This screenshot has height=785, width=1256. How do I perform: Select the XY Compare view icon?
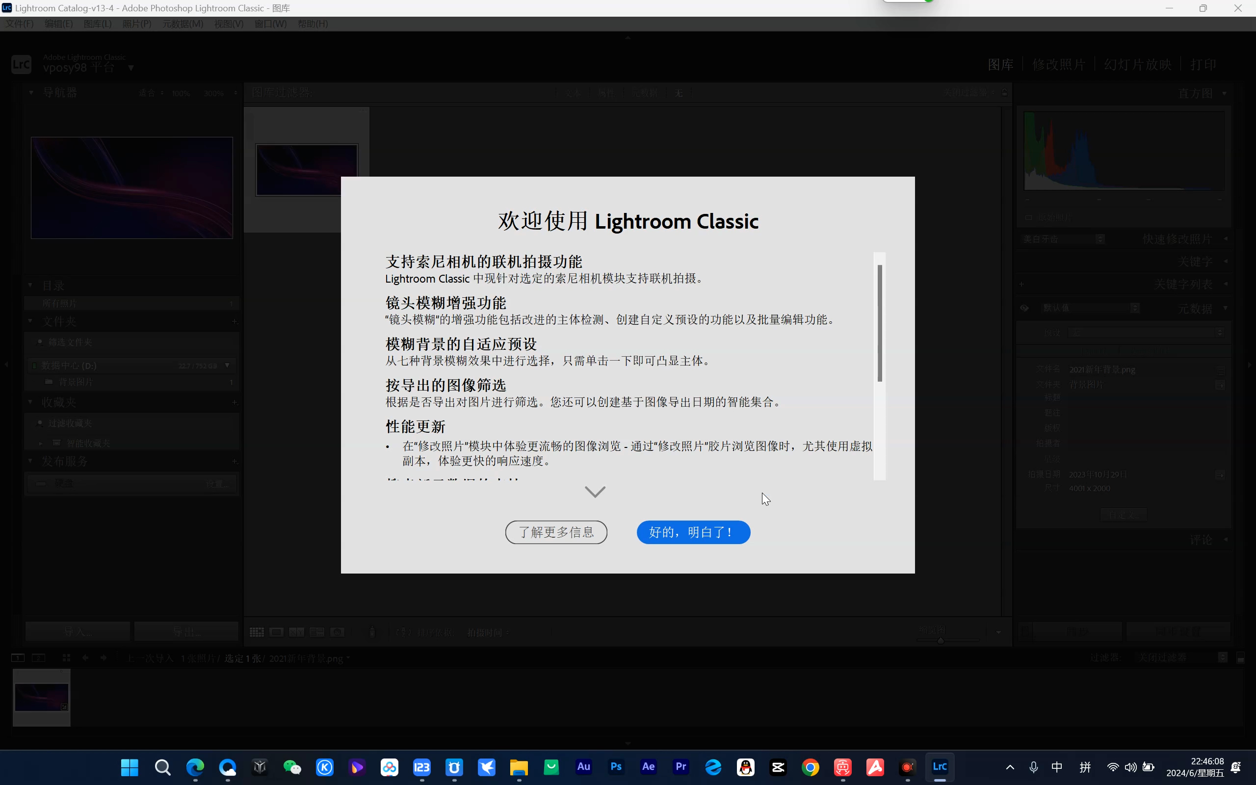(x=296, y=632)
